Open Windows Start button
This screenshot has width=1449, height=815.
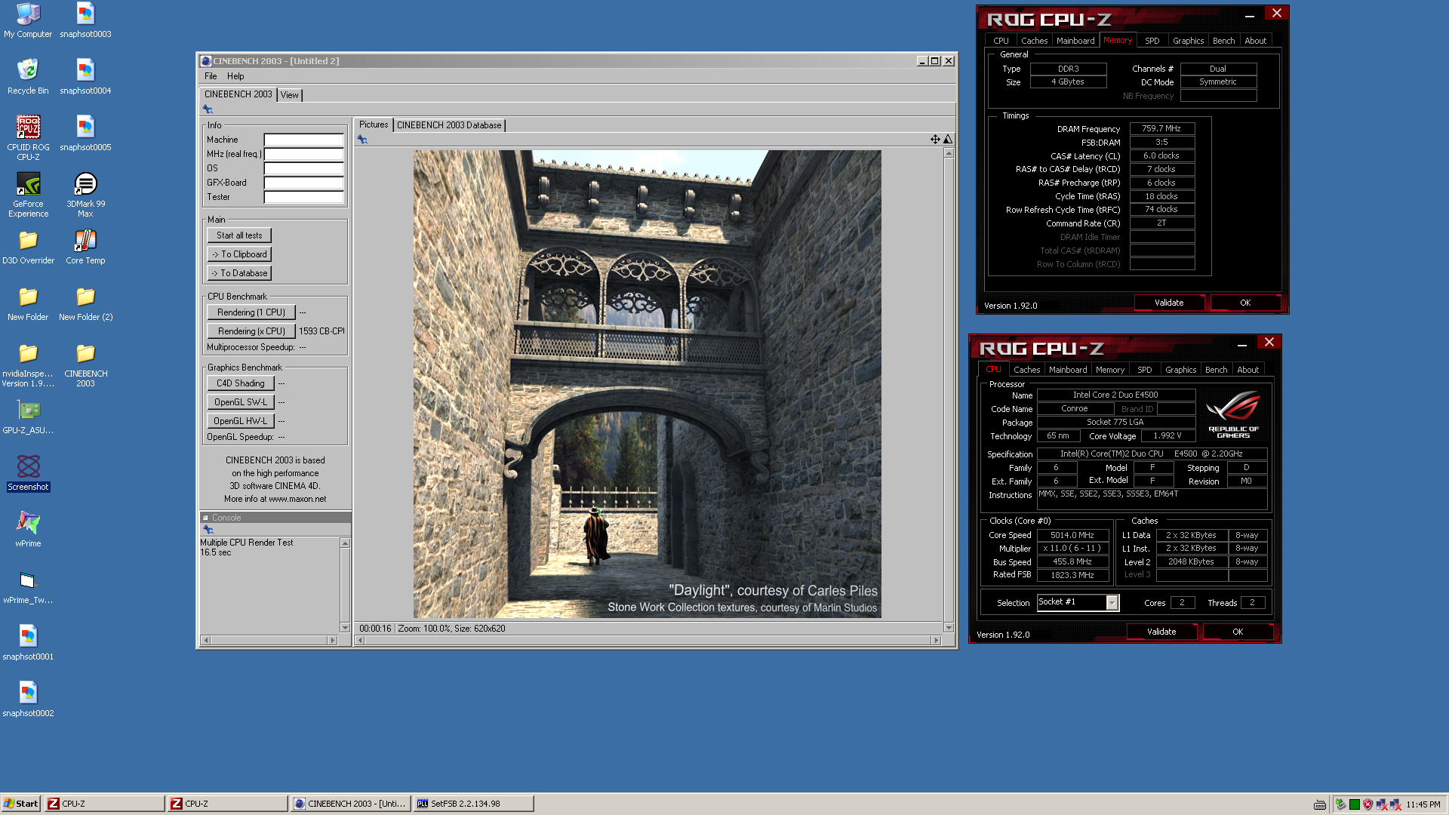20,804
